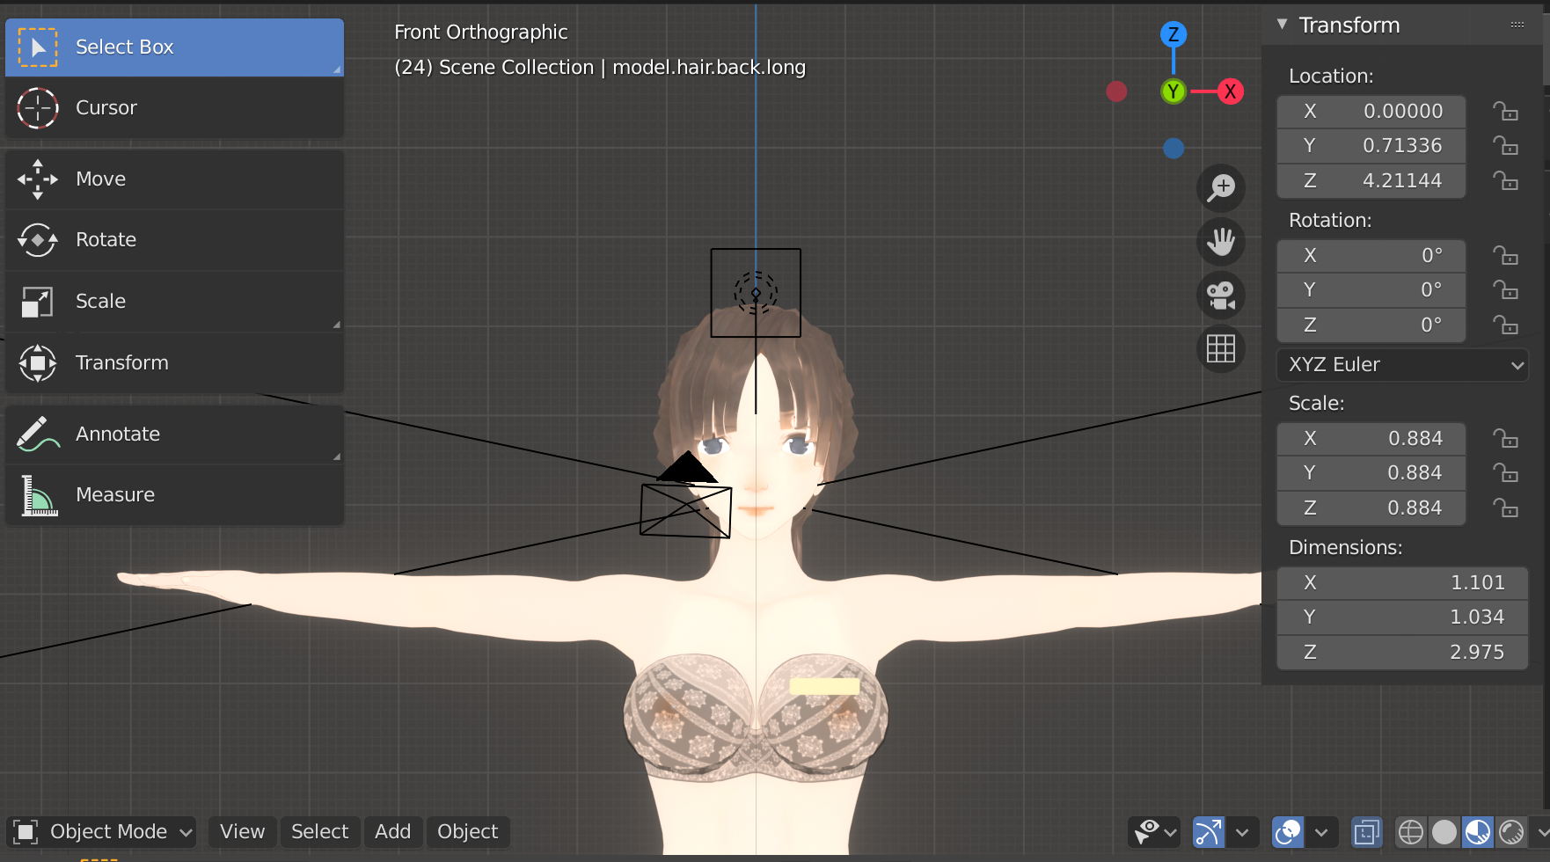
Task: Open the XYZ Euler rotation order dropdown
Action: (x=1402, y=364)
